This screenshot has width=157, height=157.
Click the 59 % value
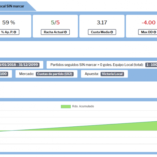tap(9, 23)
